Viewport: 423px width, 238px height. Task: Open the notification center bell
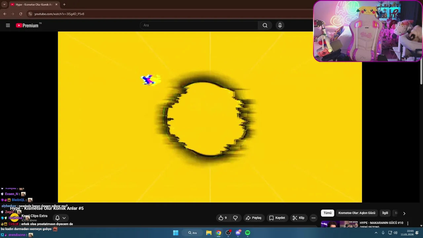click(417, 233)
